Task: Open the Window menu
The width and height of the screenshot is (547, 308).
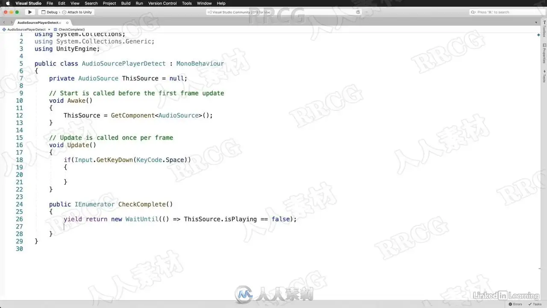Action: 204,3
